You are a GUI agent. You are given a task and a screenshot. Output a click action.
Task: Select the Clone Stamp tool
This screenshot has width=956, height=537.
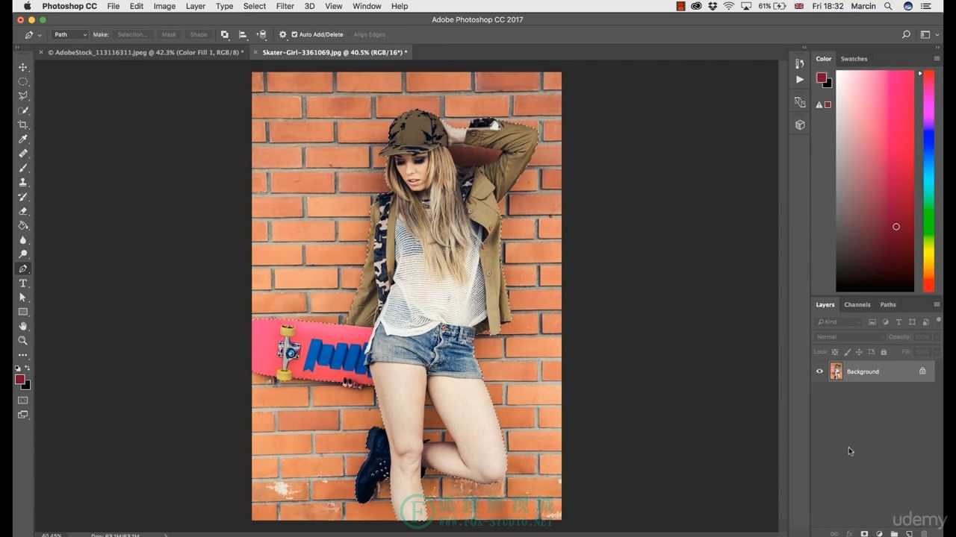pyautogui.click(x=23, y=182)
